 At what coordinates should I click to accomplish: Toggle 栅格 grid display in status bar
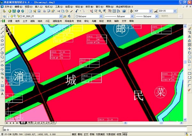[x=80, y=134]
